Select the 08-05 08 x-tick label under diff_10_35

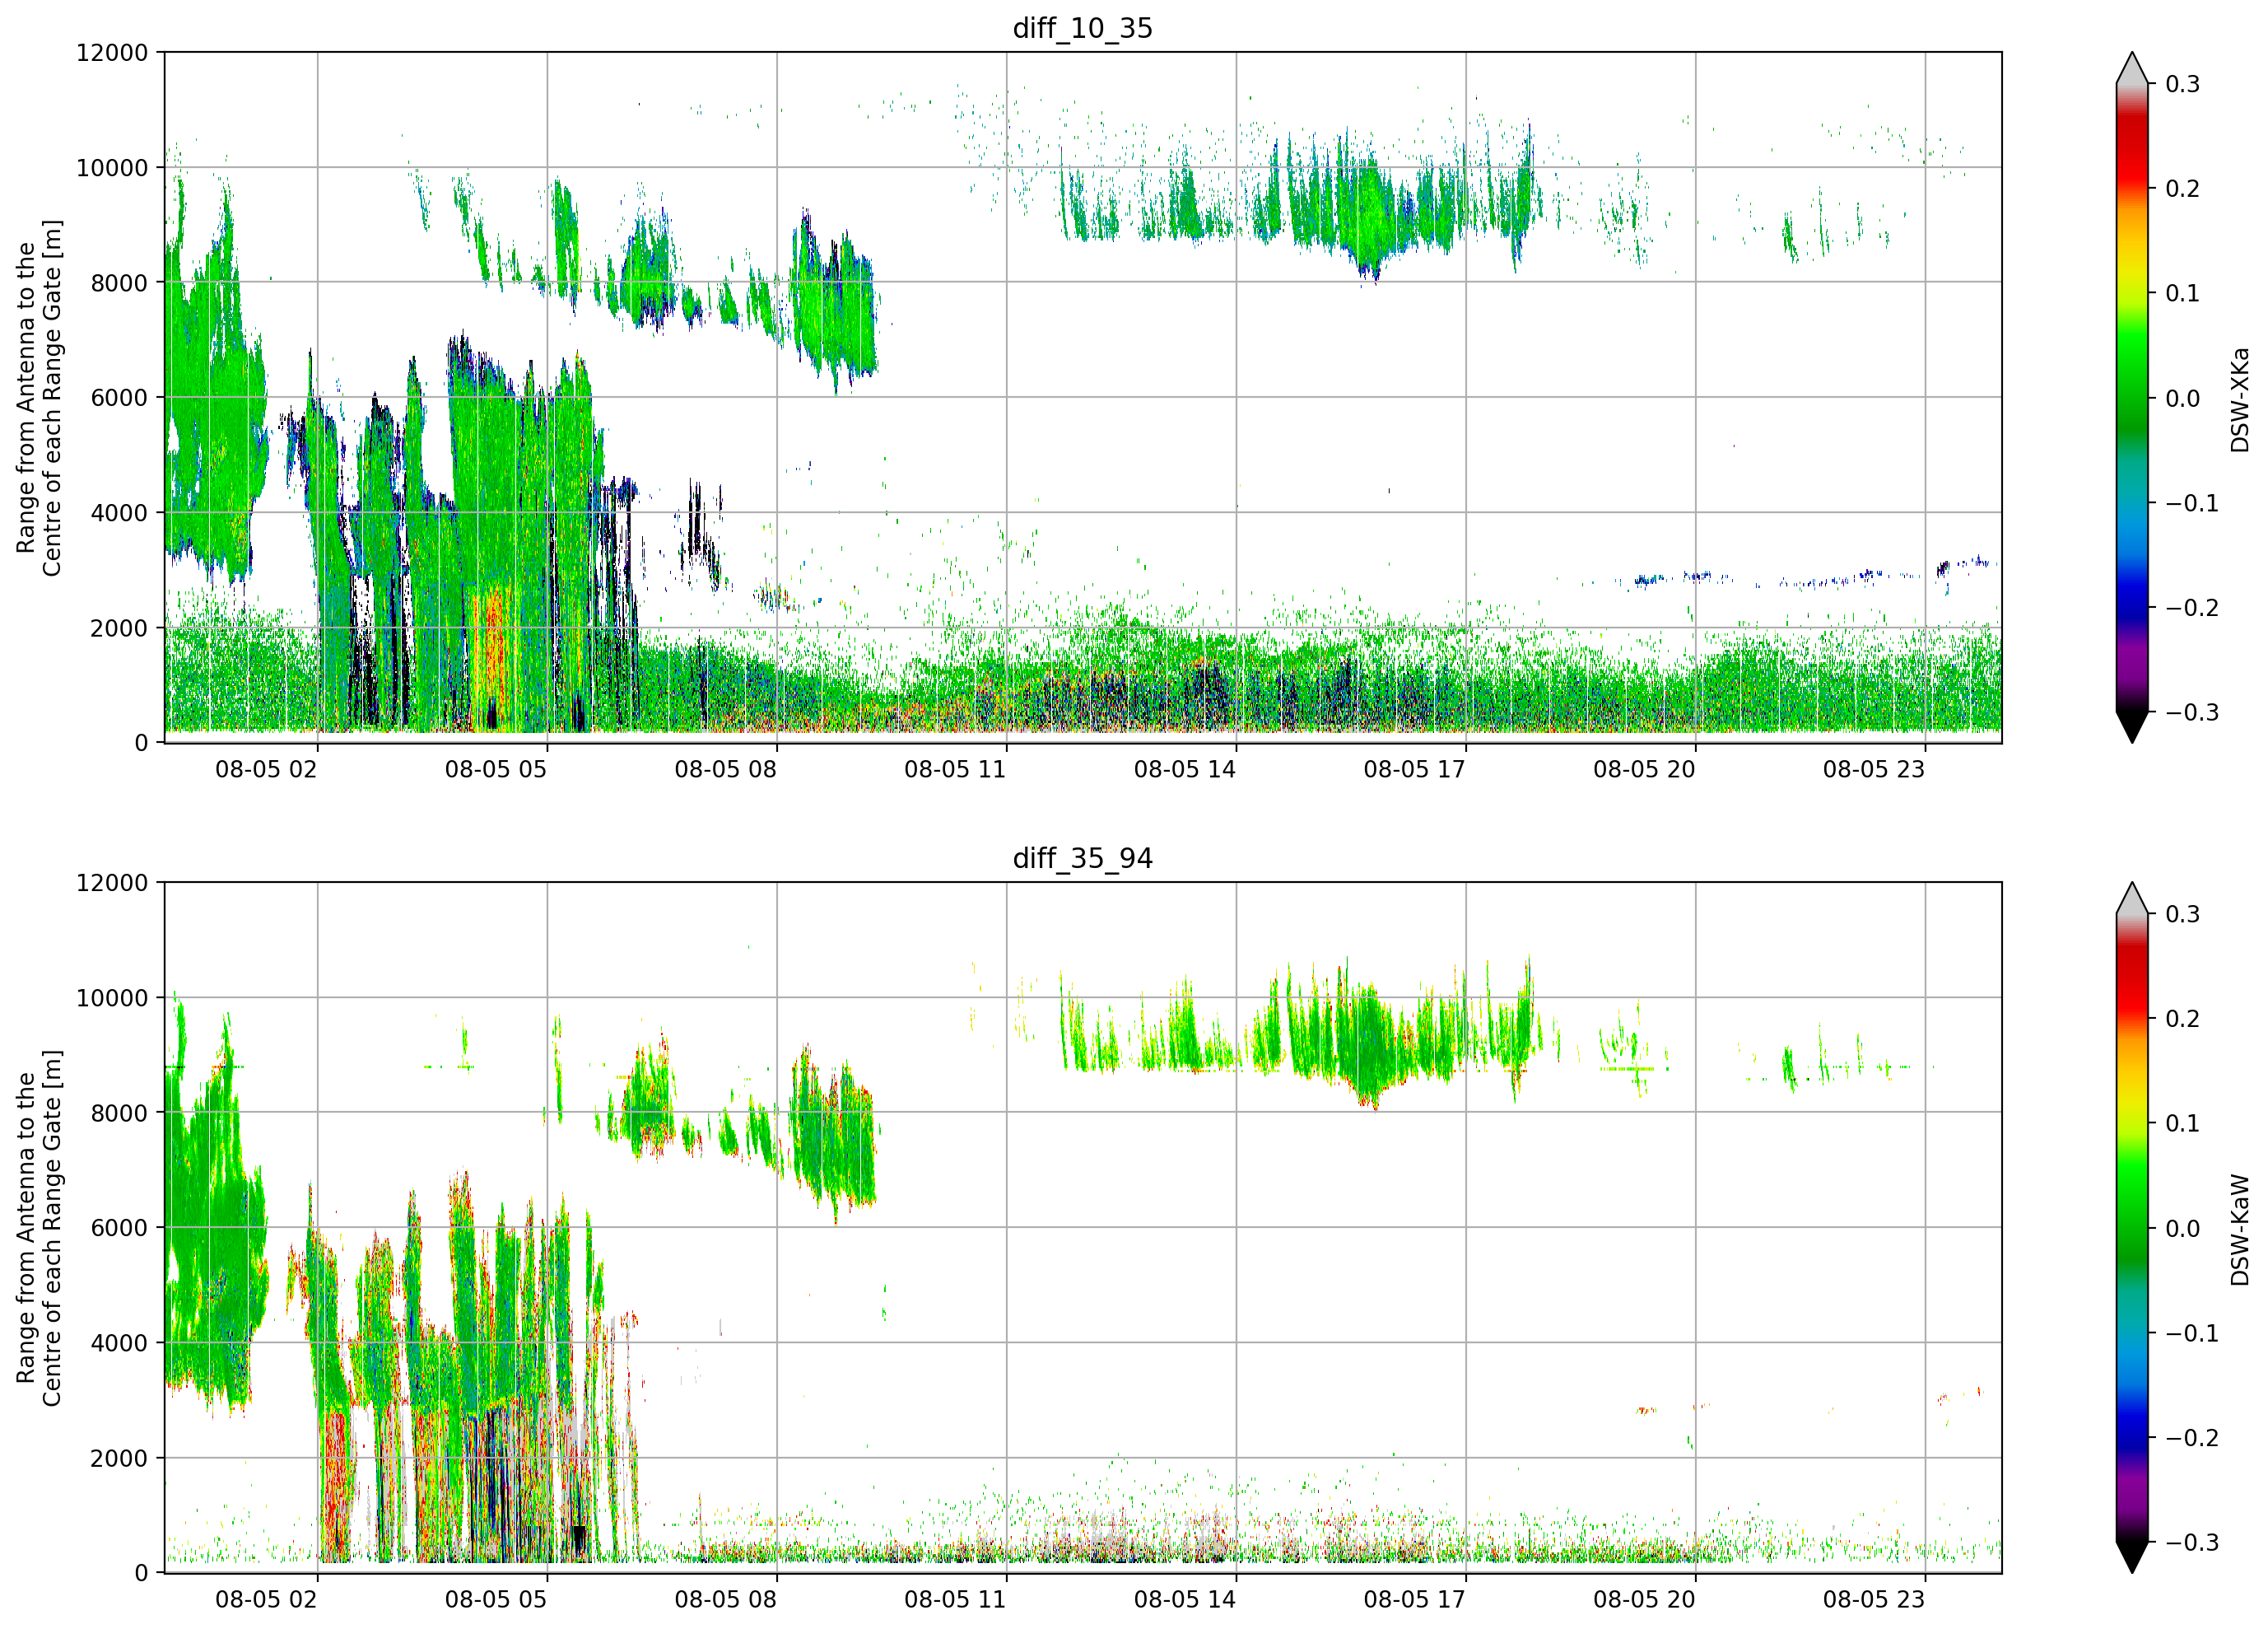[x=726, y=769]
